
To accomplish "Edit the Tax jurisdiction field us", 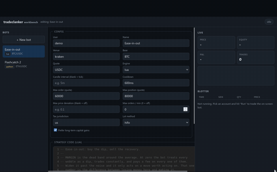I will [86, 123].
